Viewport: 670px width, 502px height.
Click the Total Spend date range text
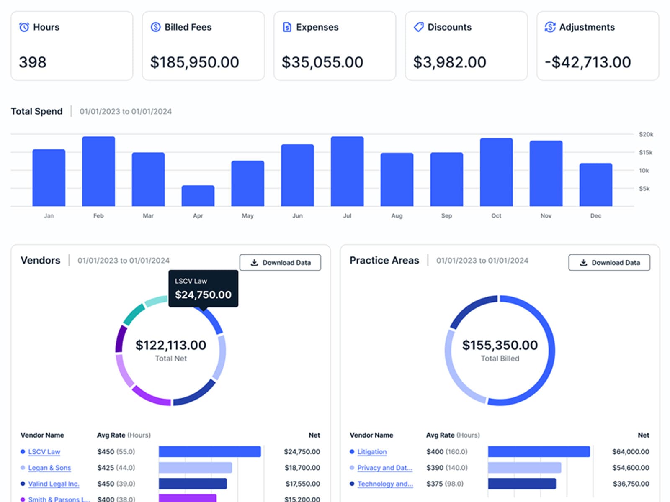[126, 112]
